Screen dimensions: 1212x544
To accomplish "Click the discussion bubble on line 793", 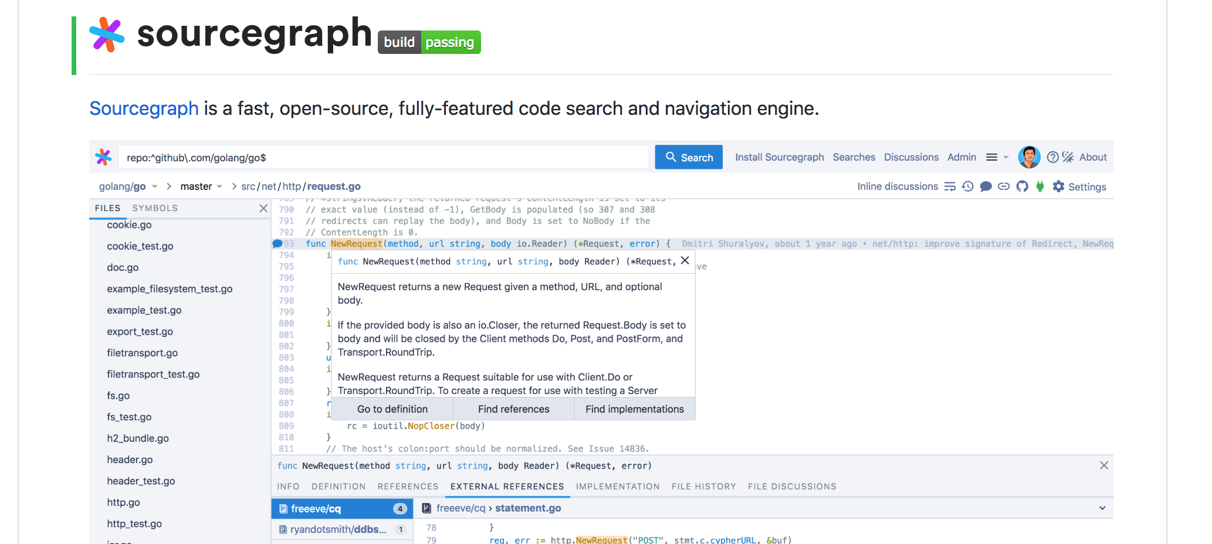I will click(277, 244).
